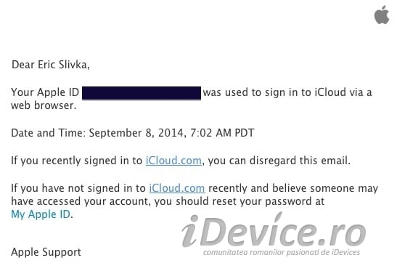Image resolution: width=397 pixels, height=263 pixels.
Task: Click the name Eric Slivka in the greeting
Action: pos(62,65)
